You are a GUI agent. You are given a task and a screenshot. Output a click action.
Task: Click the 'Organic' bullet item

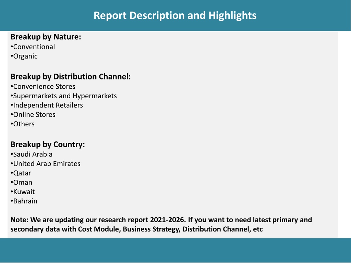point(24,56)
